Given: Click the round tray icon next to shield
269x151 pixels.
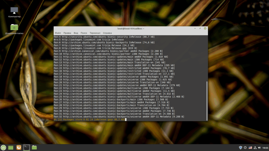Looking at the screenshot, I should pos(245,148).
